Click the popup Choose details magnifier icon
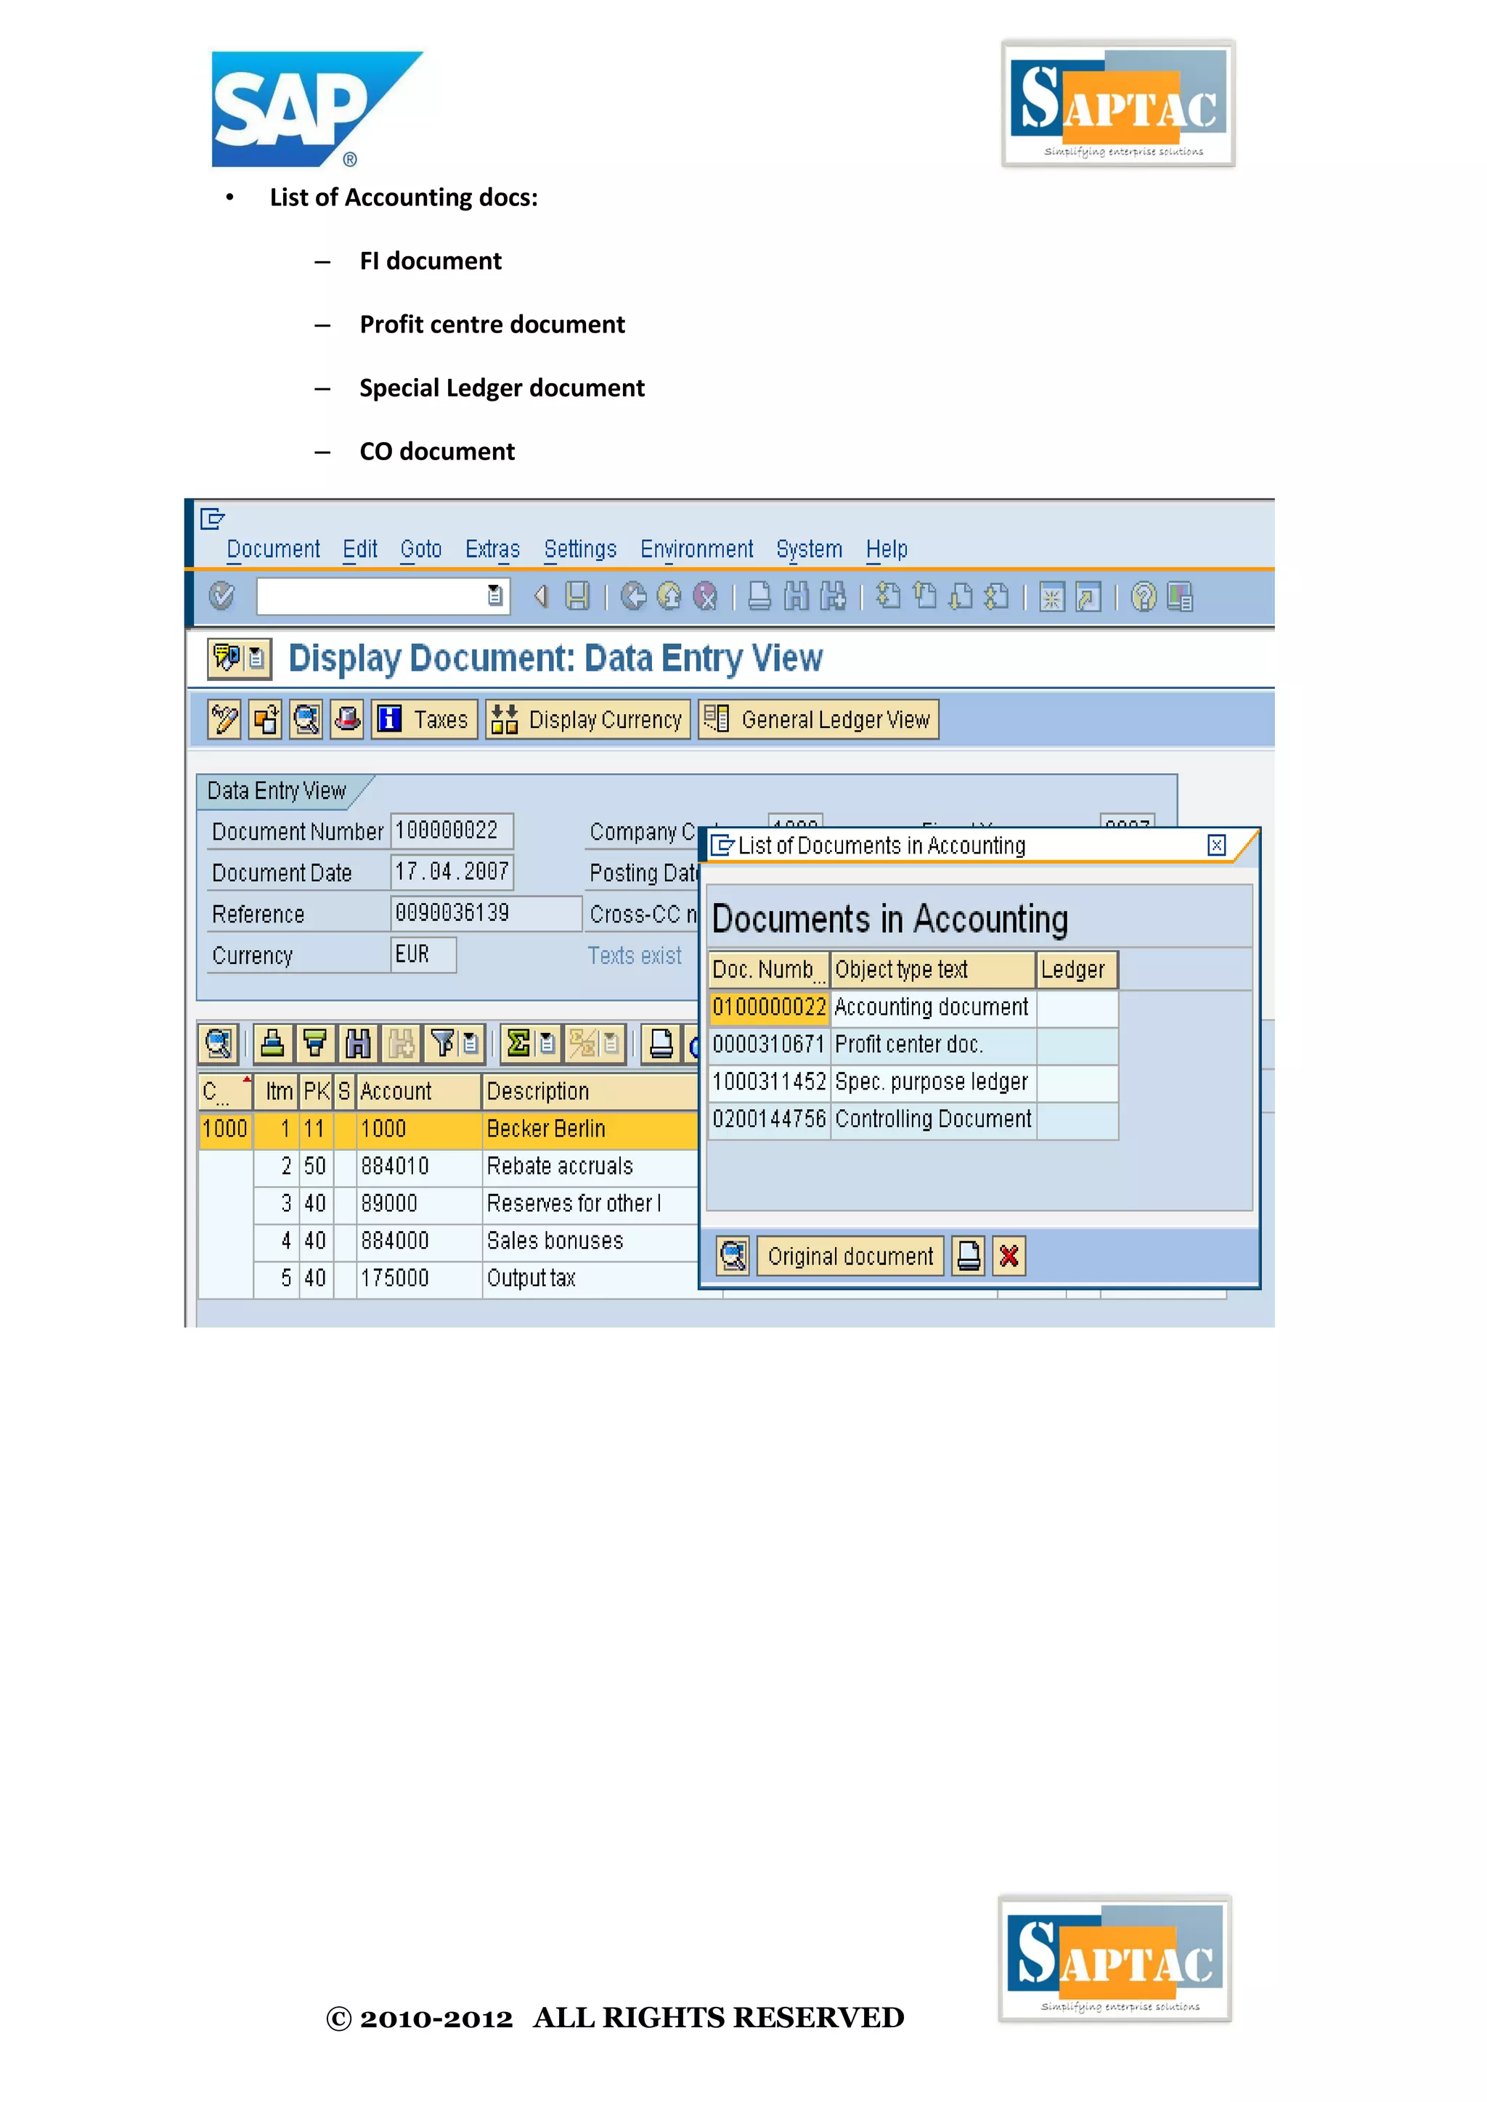Viewport: 1487px width, 2102px height. pyautogui.click(x=733, y=1256)
